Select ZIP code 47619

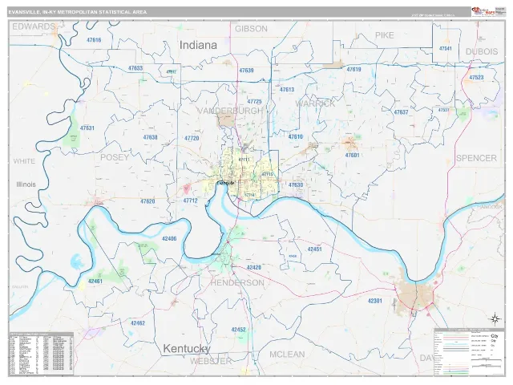pos(353,70)
